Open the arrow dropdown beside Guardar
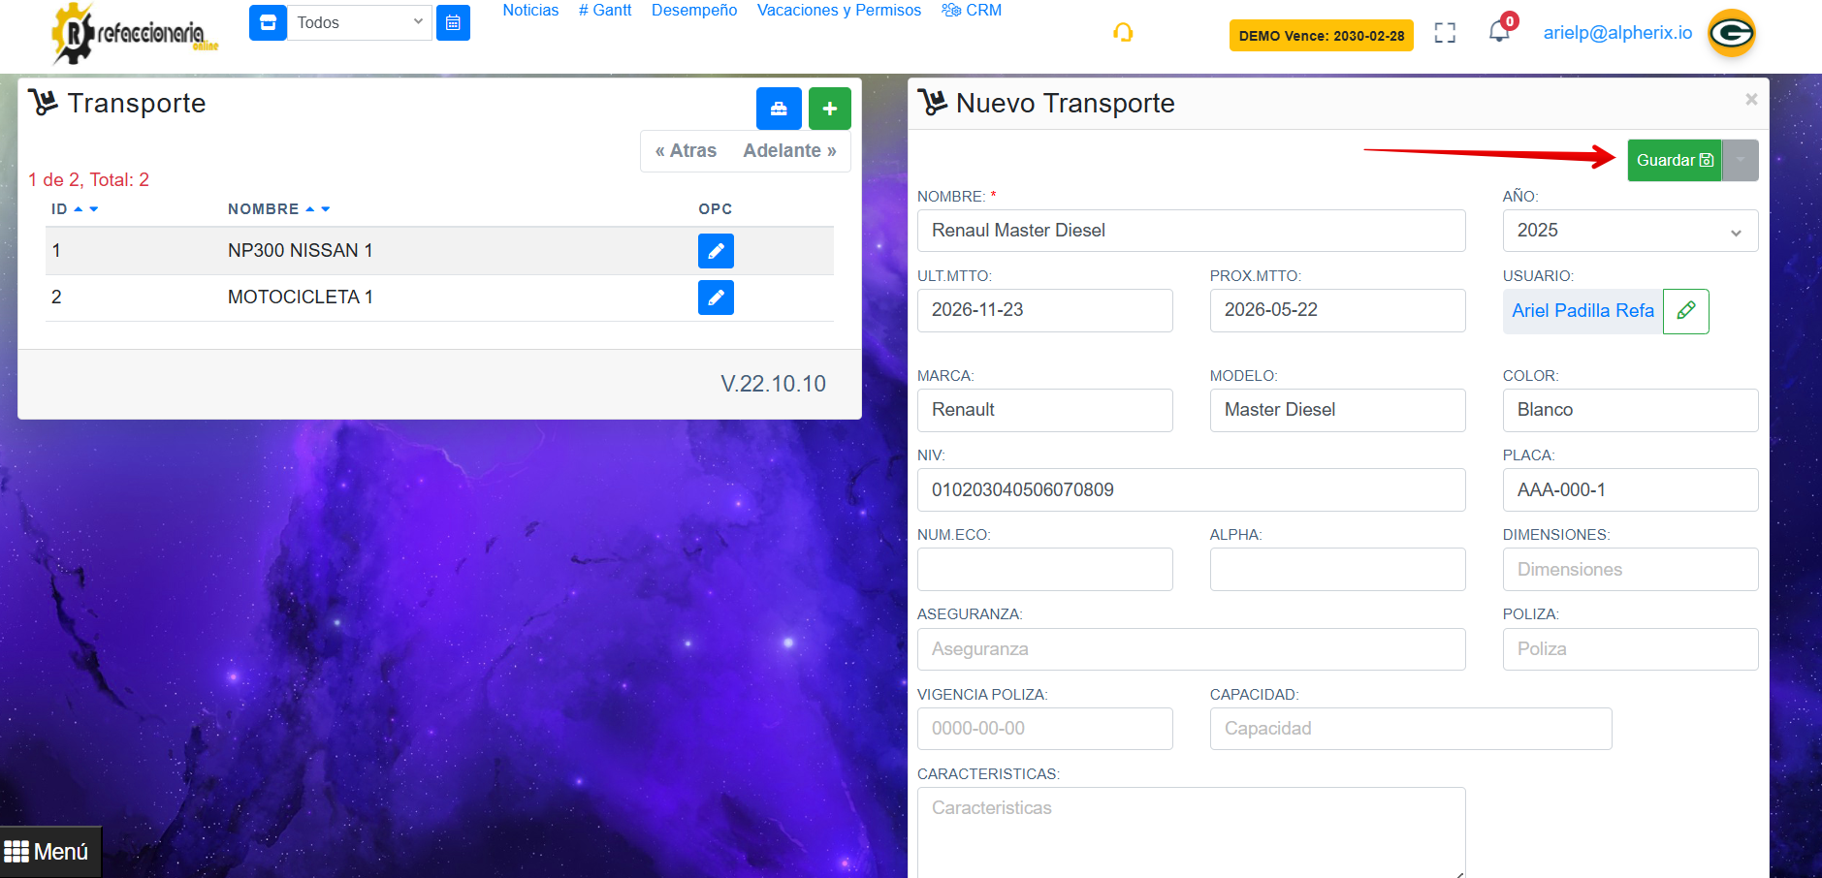This screenshot has width=1822, height=878. pyautogui.click(x=1741, y=161)
